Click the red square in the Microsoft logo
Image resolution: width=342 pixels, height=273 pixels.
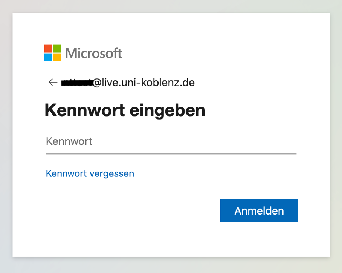pyautogui.click(x=48, y=49)
